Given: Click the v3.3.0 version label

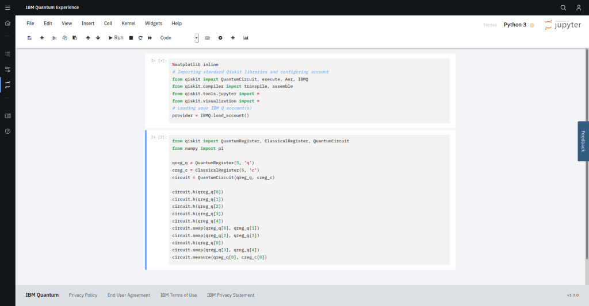Looking at the screenshot, I should [572, 295].
